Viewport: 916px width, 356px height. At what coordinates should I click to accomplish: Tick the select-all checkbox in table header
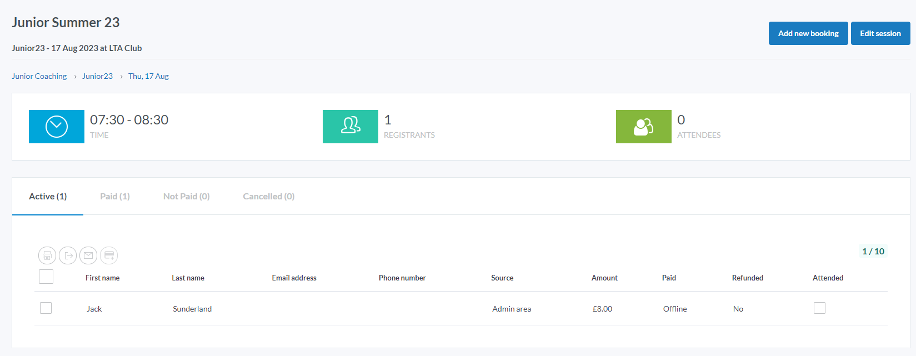coord(46,277)
